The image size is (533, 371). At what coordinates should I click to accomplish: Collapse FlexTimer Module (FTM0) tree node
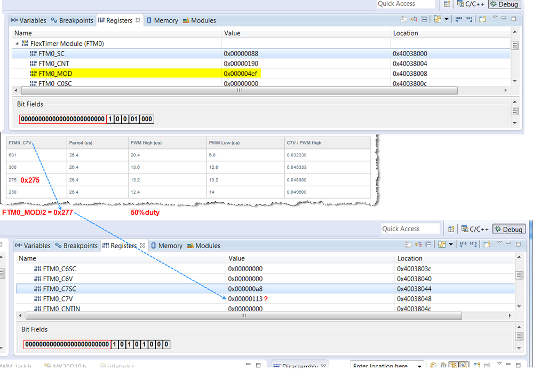coord(17,44)
